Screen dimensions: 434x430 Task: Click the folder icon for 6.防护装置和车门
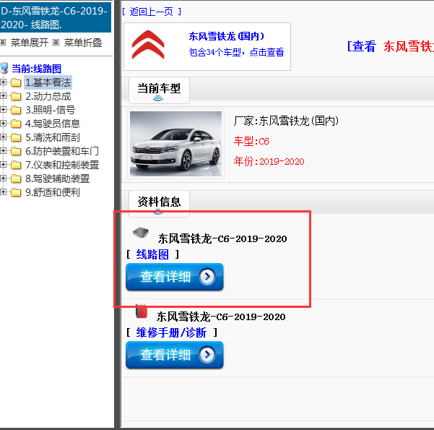pyautogui.click(x=16, y=151)
